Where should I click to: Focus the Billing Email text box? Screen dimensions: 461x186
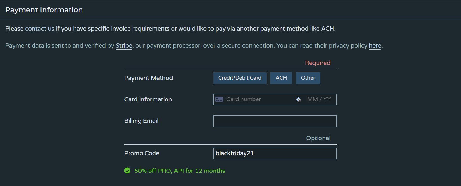[275, 121]
